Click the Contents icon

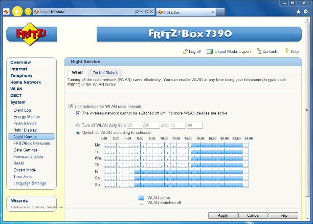tap(259, 51)
